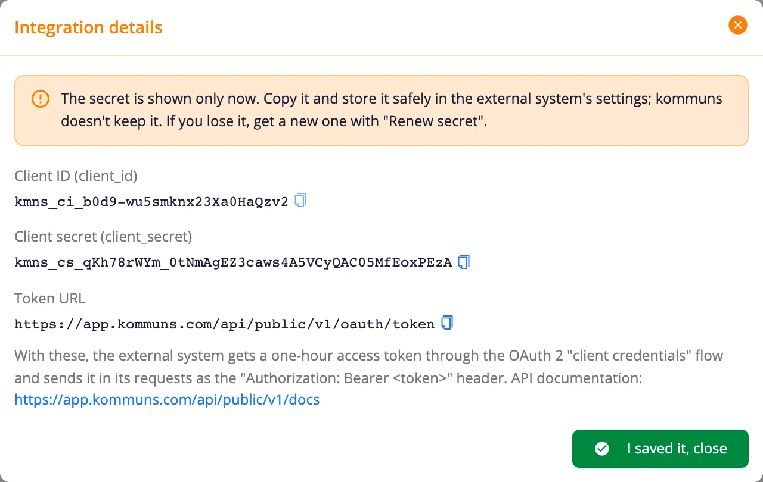Click the 'Client secret (client_secret)' label
The height and width of the screenshot is (482, 763).
point(103,237)
